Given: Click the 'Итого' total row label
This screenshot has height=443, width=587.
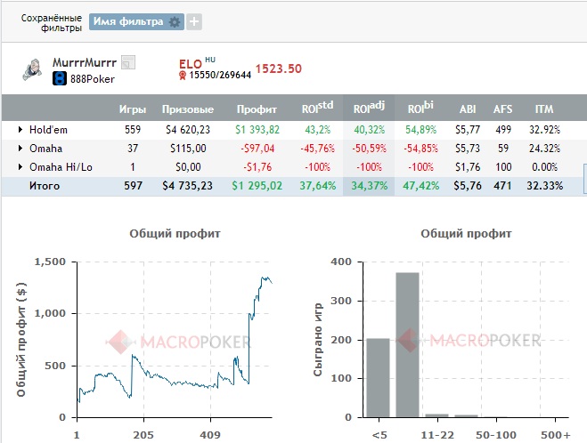Looking at the screenshot, I should [45, 186].
